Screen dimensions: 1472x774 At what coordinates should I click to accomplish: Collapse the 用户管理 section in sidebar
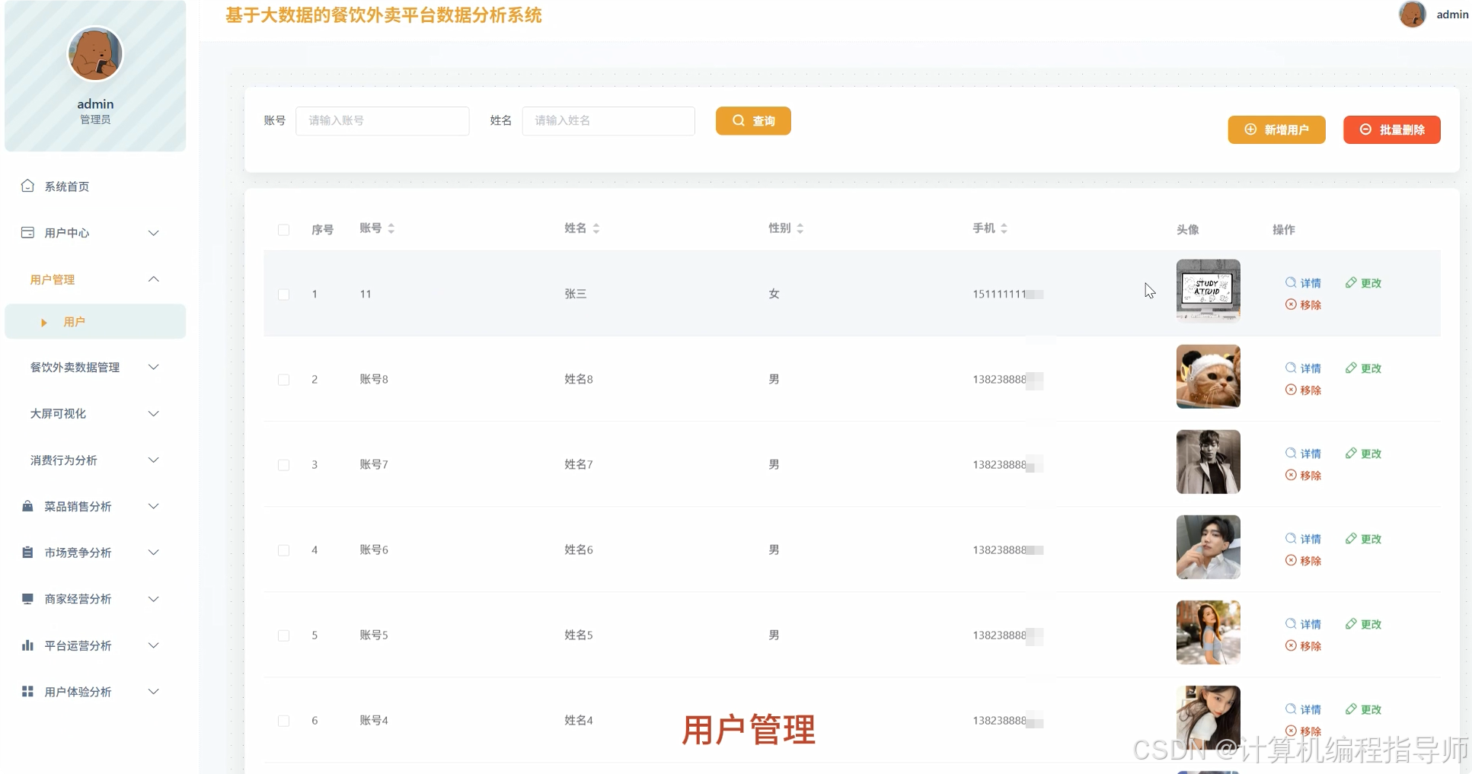[94, 279]
